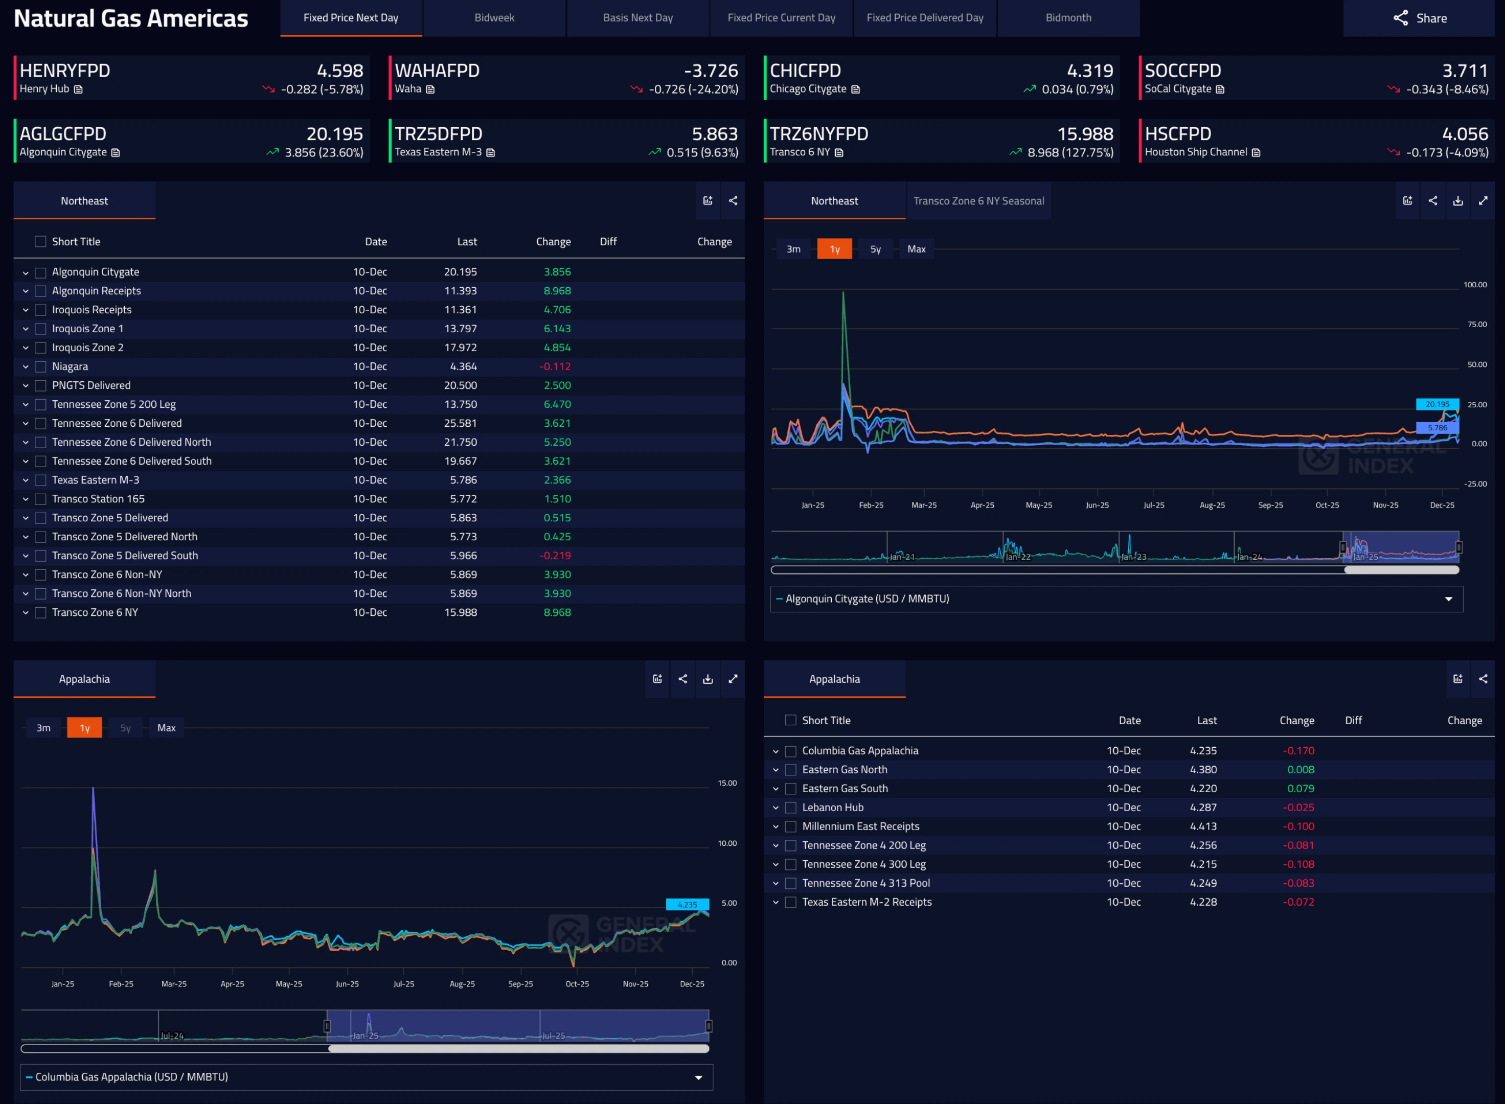Switch to the Bidweek tab
This screenshot has height=1104, width=1505.
pyautogui.click(x=494, y=18)
